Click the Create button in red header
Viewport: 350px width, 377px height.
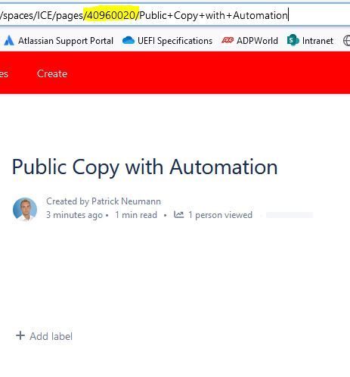(52, 73)
